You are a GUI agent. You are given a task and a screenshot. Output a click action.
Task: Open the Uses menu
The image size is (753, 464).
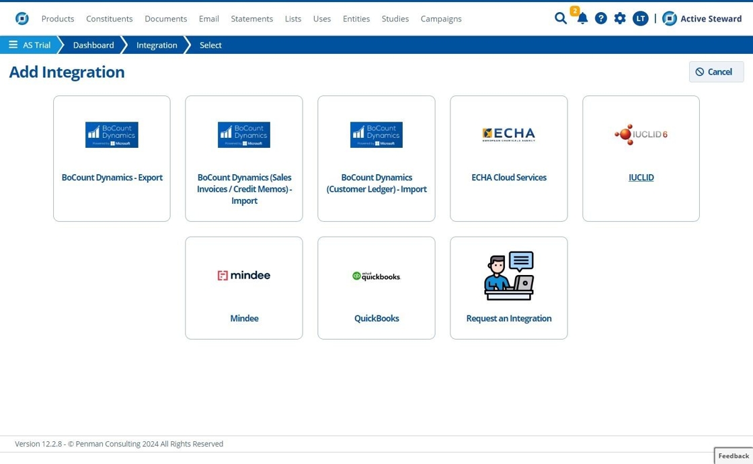322,19
